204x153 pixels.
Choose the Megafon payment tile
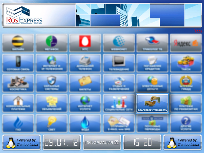pyautogui.click(x=51, y=43)
